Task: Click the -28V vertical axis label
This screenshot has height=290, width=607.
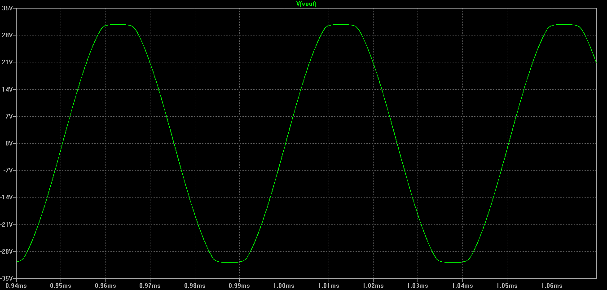Action: coord(7,251)
